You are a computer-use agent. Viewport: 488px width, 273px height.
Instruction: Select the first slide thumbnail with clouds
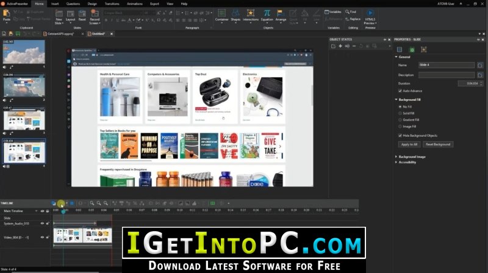click(x=24, y=52)
